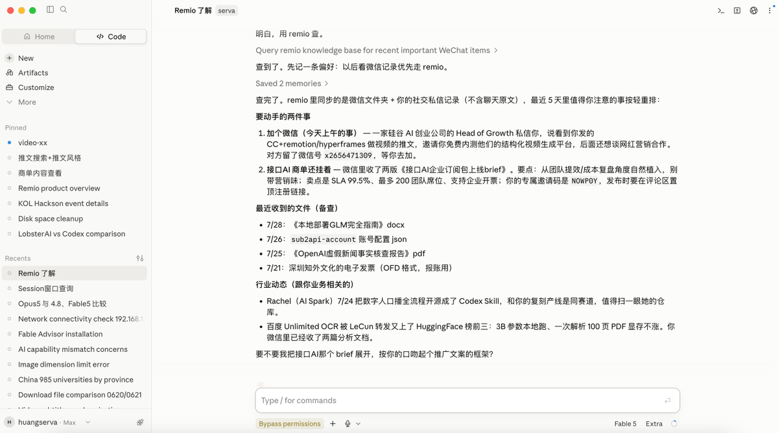Viewport: 778px width, 433px height.
Task: Click the loading spinner indicator
Action: 674,424
